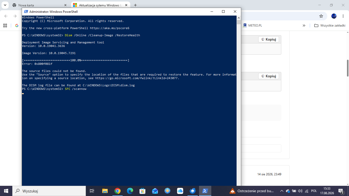This screenshot has height=196, width=349.
Task: Open the Chrome apps grid shortcut
Action: pos(5,26)
